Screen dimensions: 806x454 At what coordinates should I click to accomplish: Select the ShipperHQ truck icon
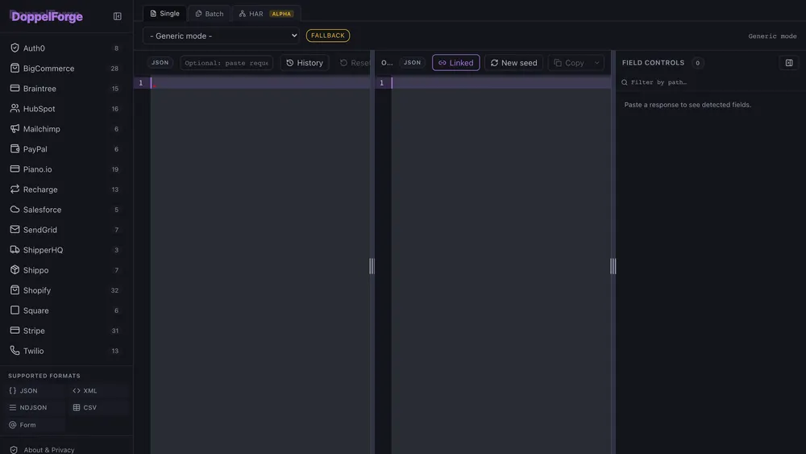15,250
